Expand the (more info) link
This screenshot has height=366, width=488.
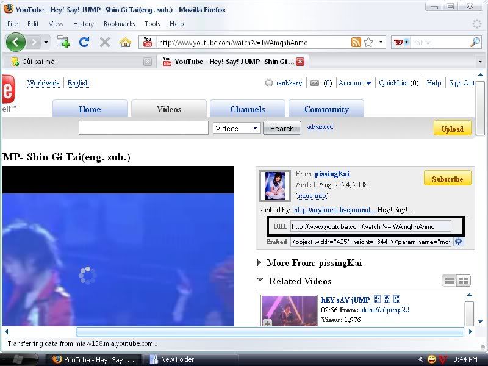pos(312,195)
